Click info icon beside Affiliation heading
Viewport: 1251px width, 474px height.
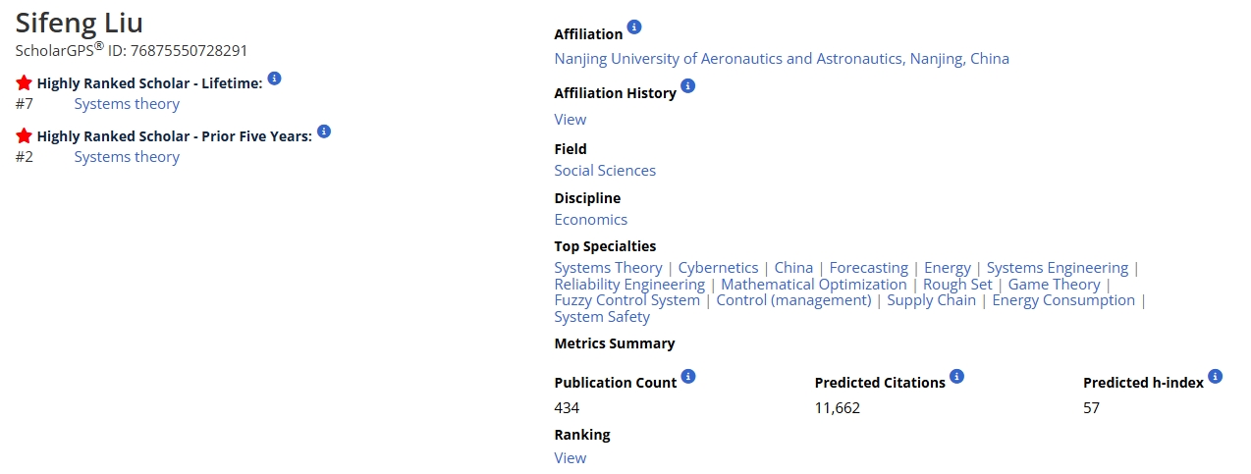[x=634, y=26]
